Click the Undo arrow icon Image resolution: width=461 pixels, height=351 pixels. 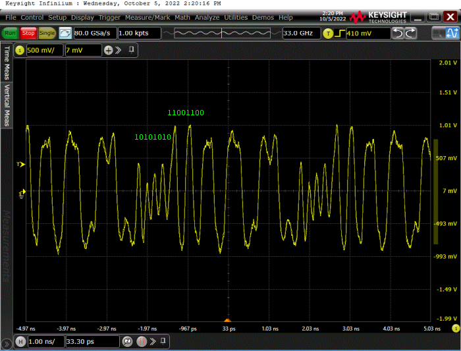pos(398,33)
